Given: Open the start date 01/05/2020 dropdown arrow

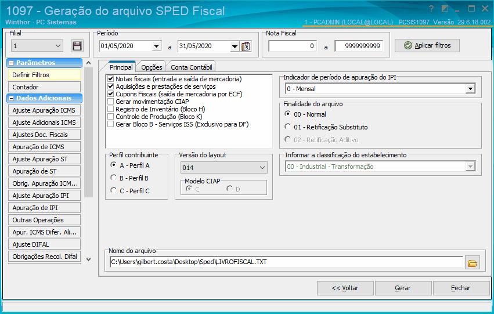Looking at the screenshot, I should (157, 46).
